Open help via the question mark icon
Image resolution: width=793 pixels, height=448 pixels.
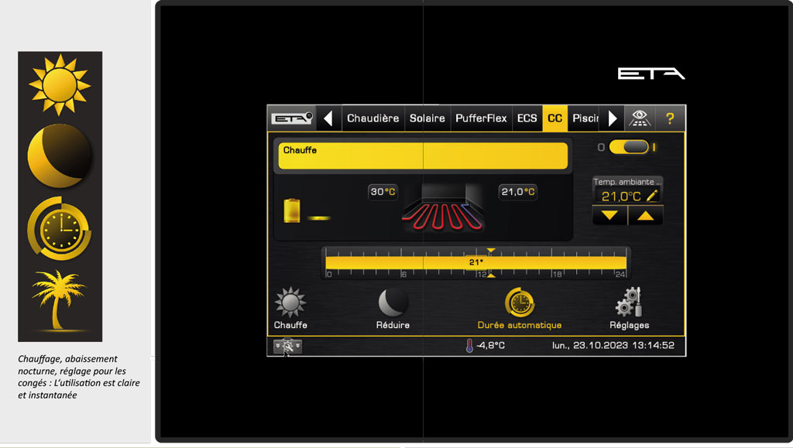(670, 118)
